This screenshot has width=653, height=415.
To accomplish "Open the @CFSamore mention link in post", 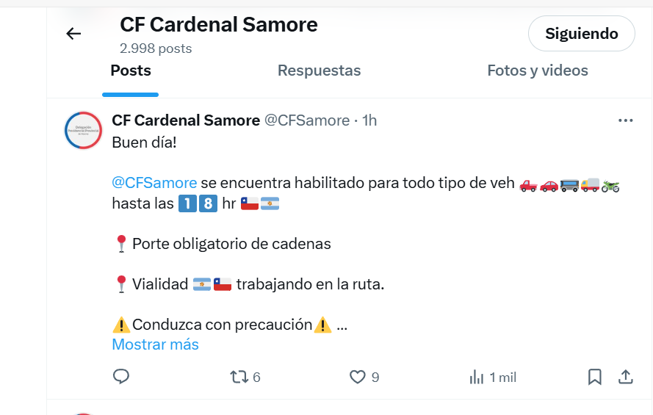I will point(154,183).
